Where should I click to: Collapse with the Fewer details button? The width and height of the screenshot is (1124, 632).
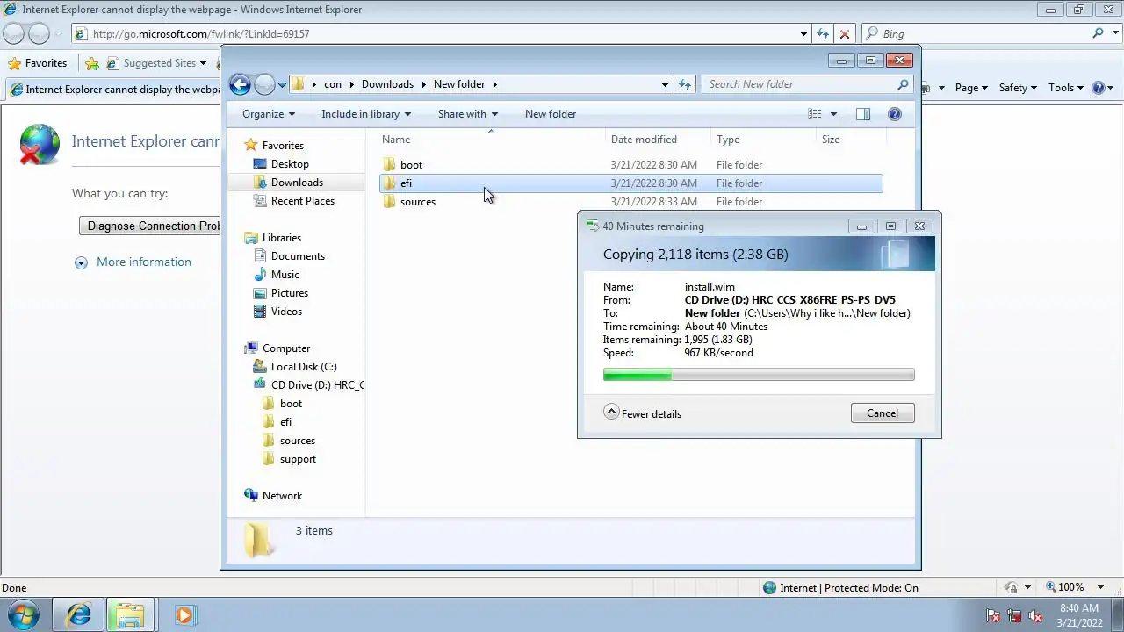pyautogui.click(x=643, y=413)
